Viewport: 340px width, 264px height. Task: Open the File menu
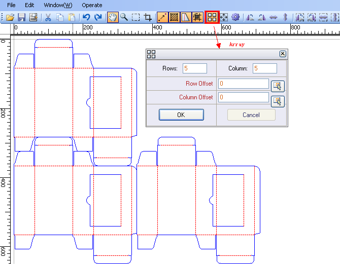[11, 5]
